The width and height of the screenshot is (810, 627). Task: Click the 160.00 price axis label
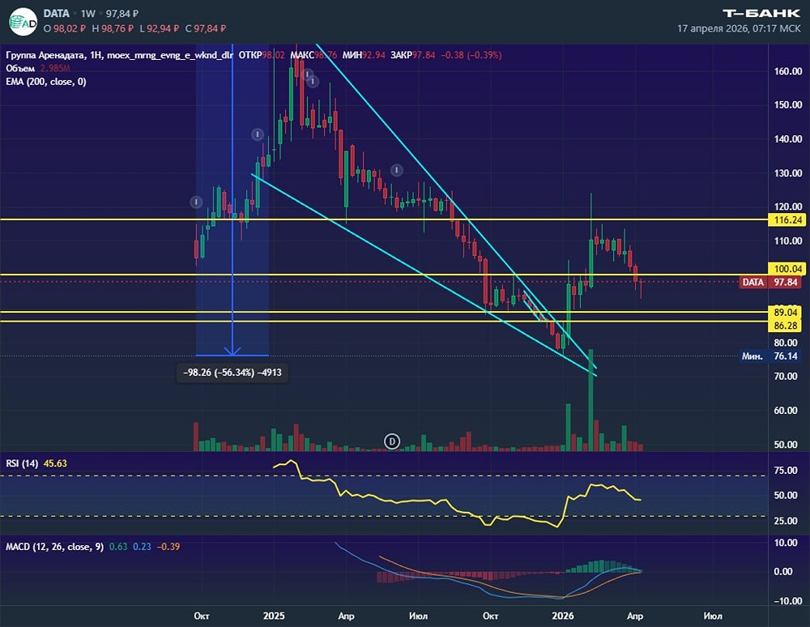788,71
